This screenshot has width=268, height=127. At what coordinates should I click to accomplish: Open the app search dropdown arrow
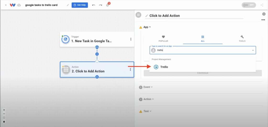[253, 51]
